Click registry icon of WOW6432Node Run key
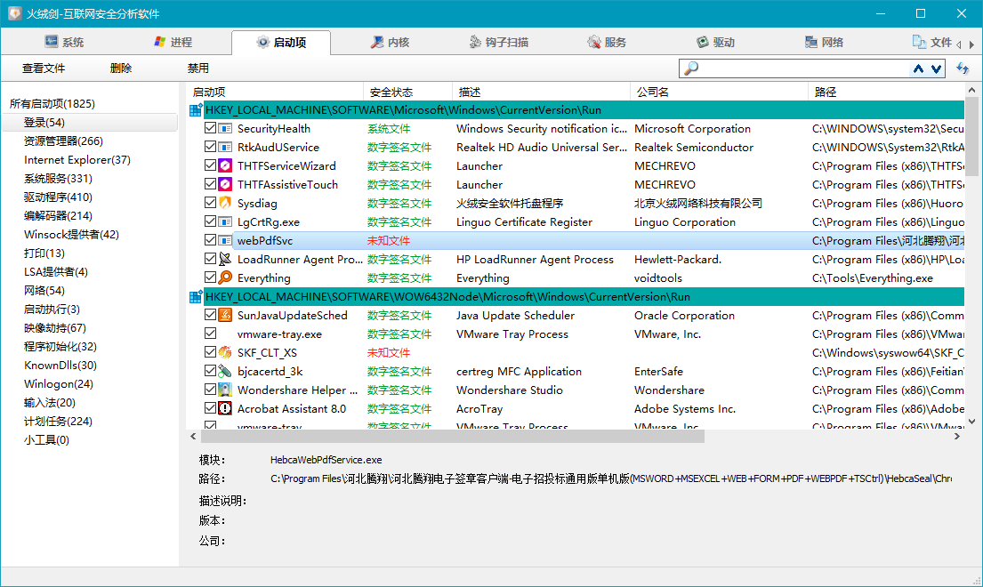Screen dimensions: 983x587 [x=196, y=296]
